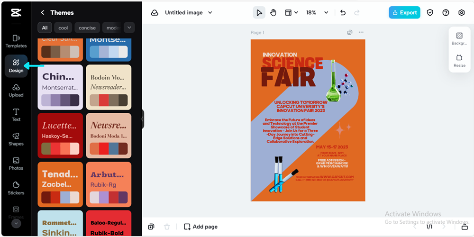Image resolution: width=474 pixels, height=237 pixels.
Task: Apply the Lucette Haskoy red theme
Action: click(60, 136)
